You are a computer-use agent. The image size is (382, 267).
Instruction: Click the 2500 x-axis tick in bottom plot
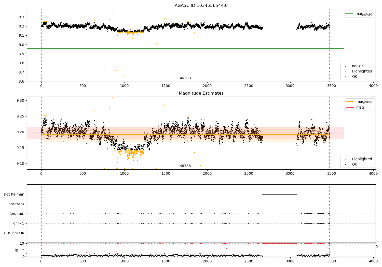click(x=249, y=261)
